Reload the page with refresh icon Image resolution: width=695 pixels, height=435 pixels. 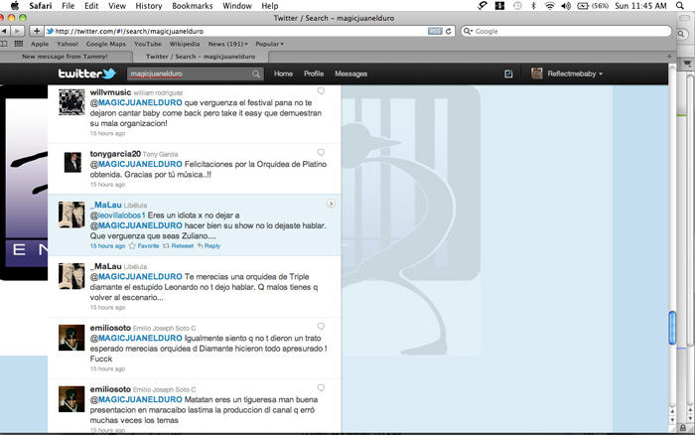[449, 31]
